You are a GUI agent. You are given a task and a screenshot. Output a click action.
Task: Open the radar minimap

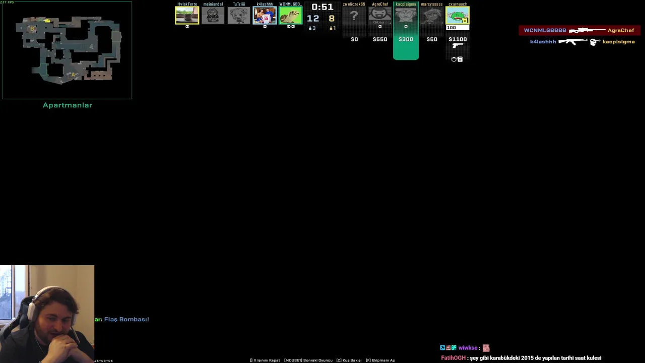pos(67,50)
